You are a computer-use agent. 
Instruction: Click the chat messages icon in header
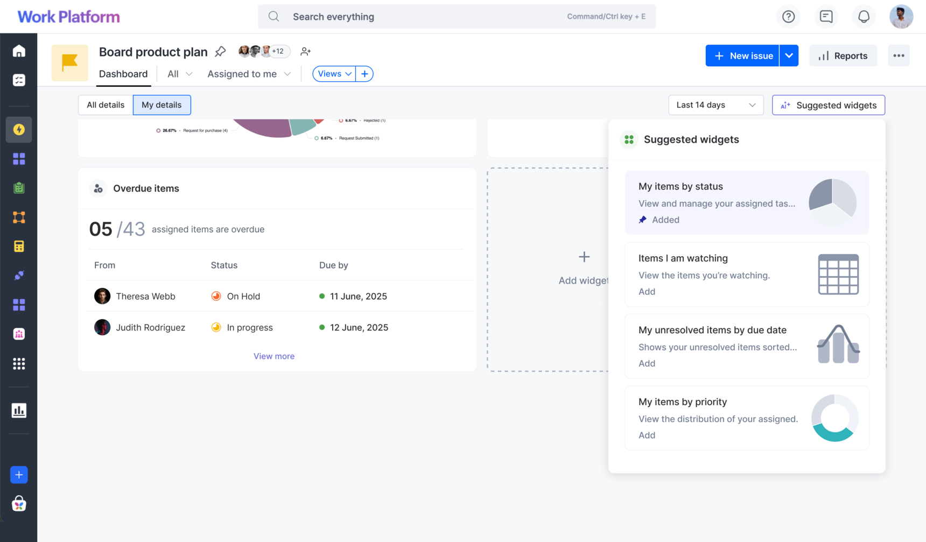coord(826,17)
